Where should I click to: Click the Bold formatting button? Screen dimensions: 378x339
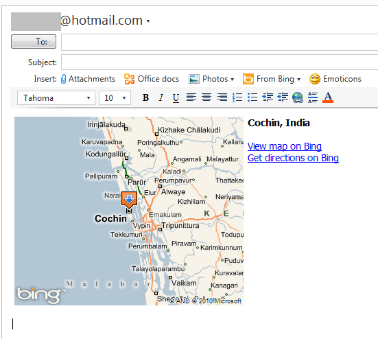tap(145, 97)
